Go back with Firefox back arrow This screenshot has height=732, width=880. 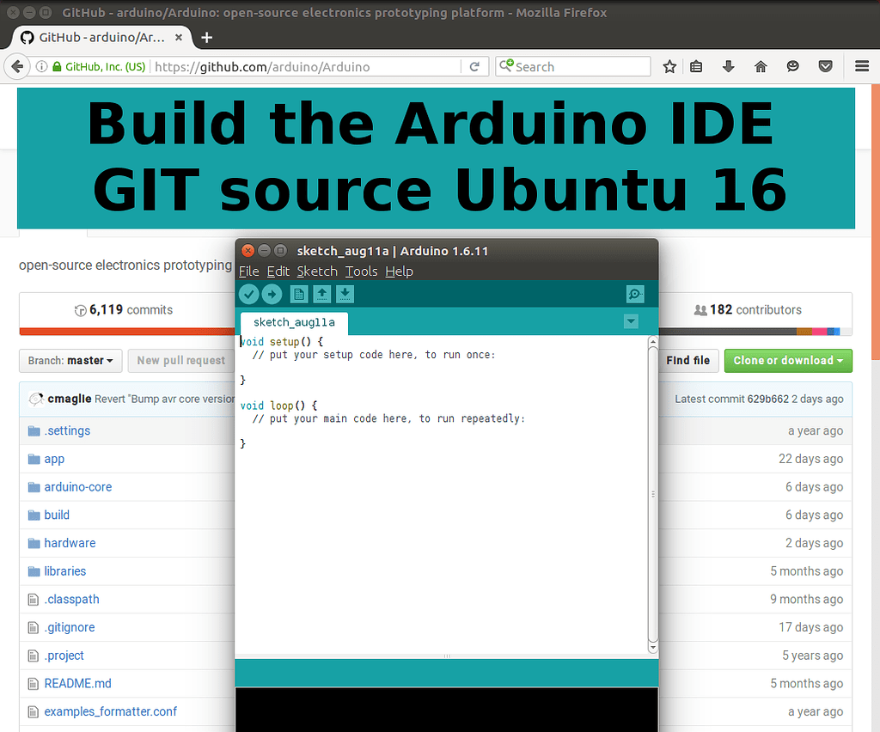17,67
